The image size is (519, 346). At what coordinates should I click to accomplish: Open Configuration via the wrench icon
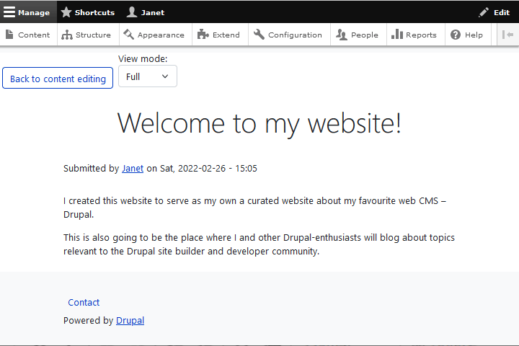[259, 35]
